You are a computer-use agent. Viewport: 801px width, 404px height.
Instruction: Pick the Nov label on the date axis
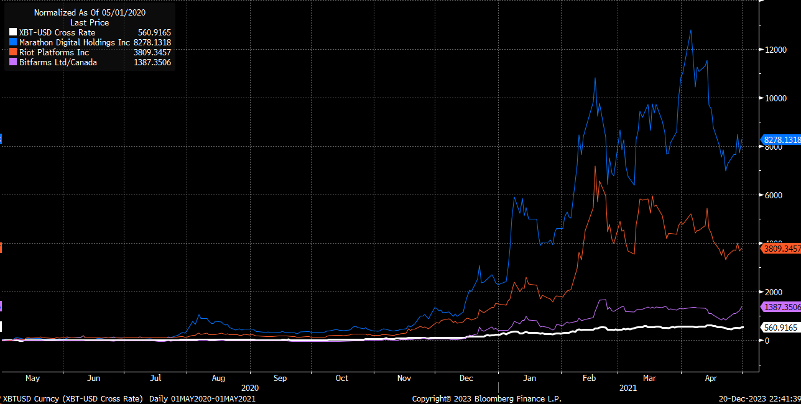[x=405, y=378]
